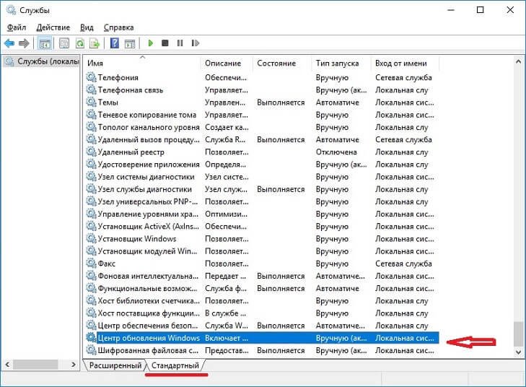Image resolution: width=526 pixels, height=387 pixels.
Task: Click gear icon next to Телефония
Action: pyautogui.click(x=91, y=77)
